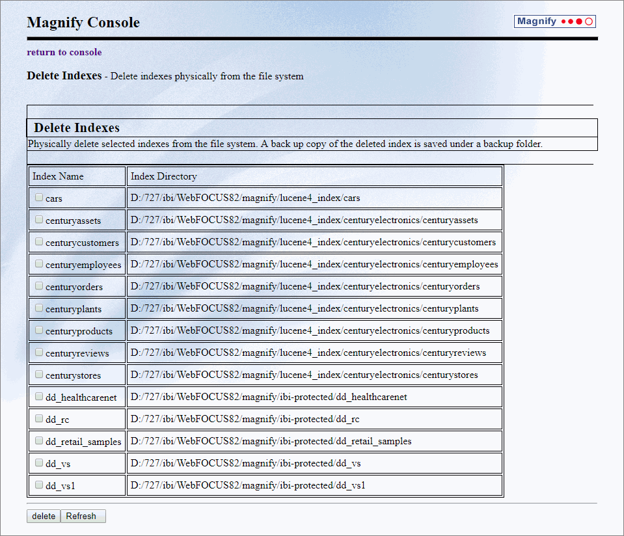Tick the centurycustomers checkbox
Viewport: 624px width, 536px height.
tap(38, 241)
